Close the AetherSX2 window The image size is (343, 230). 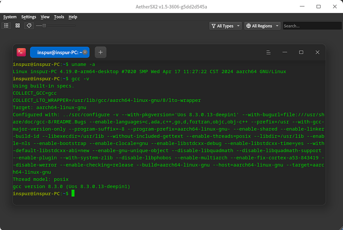pos(335,6)
